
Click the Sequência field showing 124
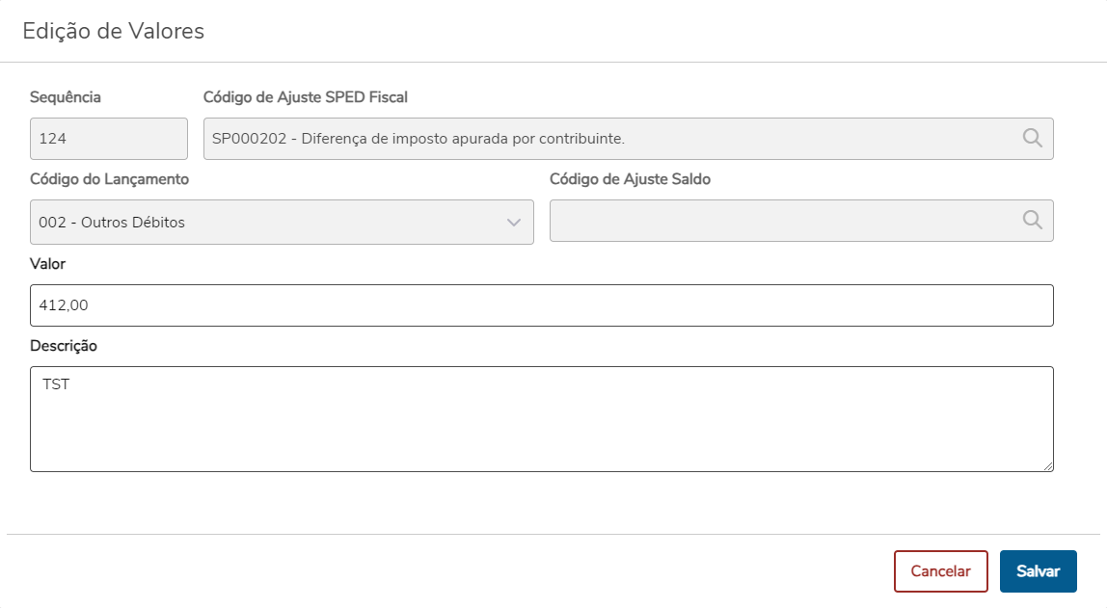[108, 139]
